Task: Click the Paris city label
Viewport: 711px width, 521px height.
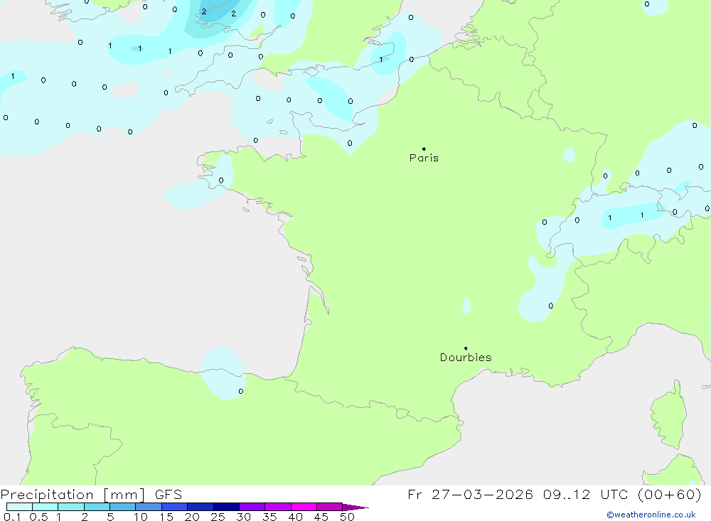Action: pos(424,158)
